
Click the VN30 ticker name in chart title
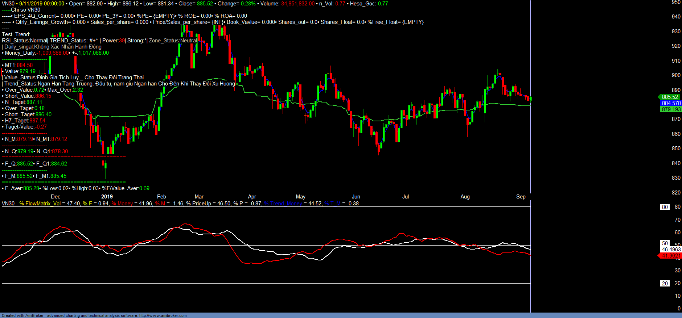coord(8,4)
